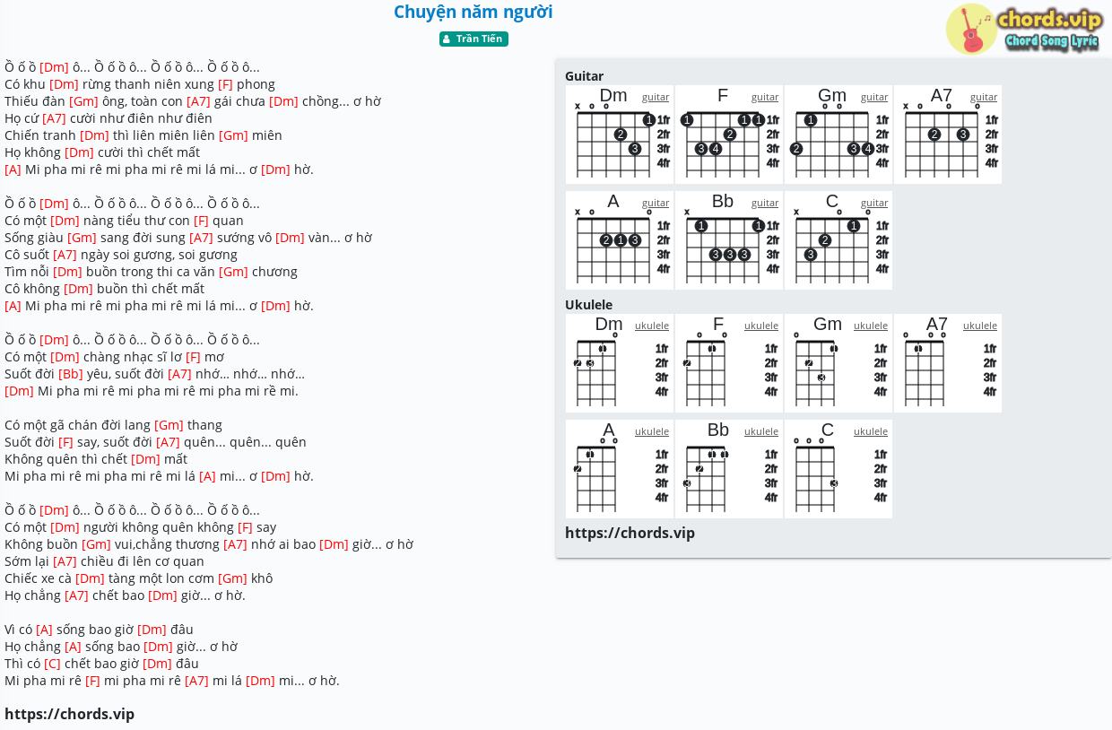The width and height of the screenshot is (1112, 730).
Task: Click the [Gm] chord before 'khô'
Action: click(232, 578)
